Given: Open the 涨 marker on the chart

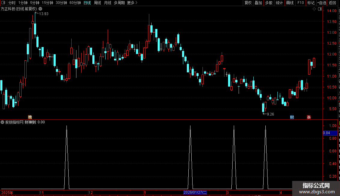Looking at the screenshot, I should click(x=309, y=117).
